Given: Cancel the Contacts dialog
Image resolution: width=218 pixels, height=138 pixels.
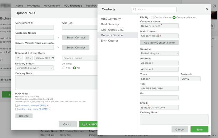Looking at the screenshot, I should pyautogui.click(x=180, y=129).
